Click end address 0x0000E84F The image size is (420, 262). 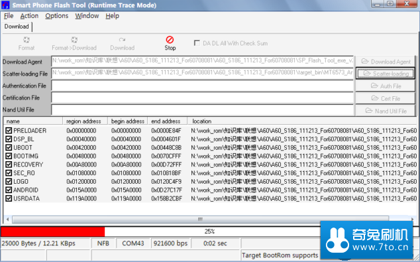pos(166,131)
